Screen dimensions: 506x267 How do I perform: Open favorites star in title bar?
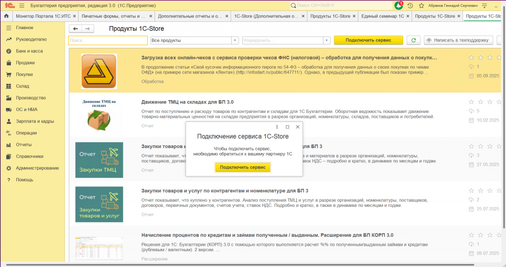click(422, 5)
